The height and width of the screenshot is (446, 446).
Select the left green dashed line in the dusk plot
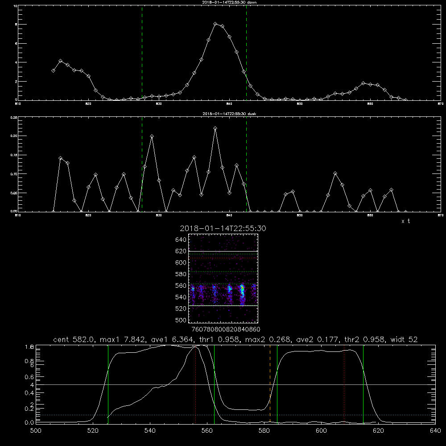click(142, 164)
